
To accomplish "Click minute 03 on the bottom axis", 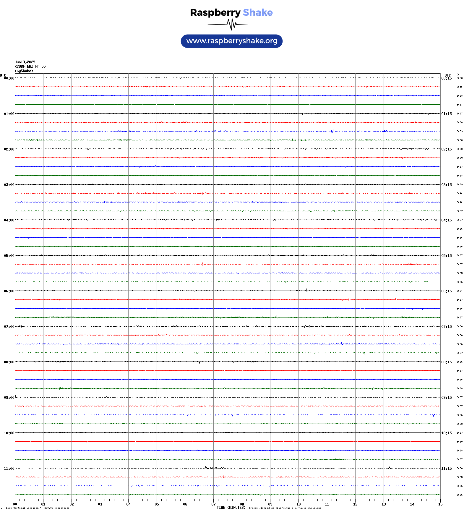I will coord(100,504).
